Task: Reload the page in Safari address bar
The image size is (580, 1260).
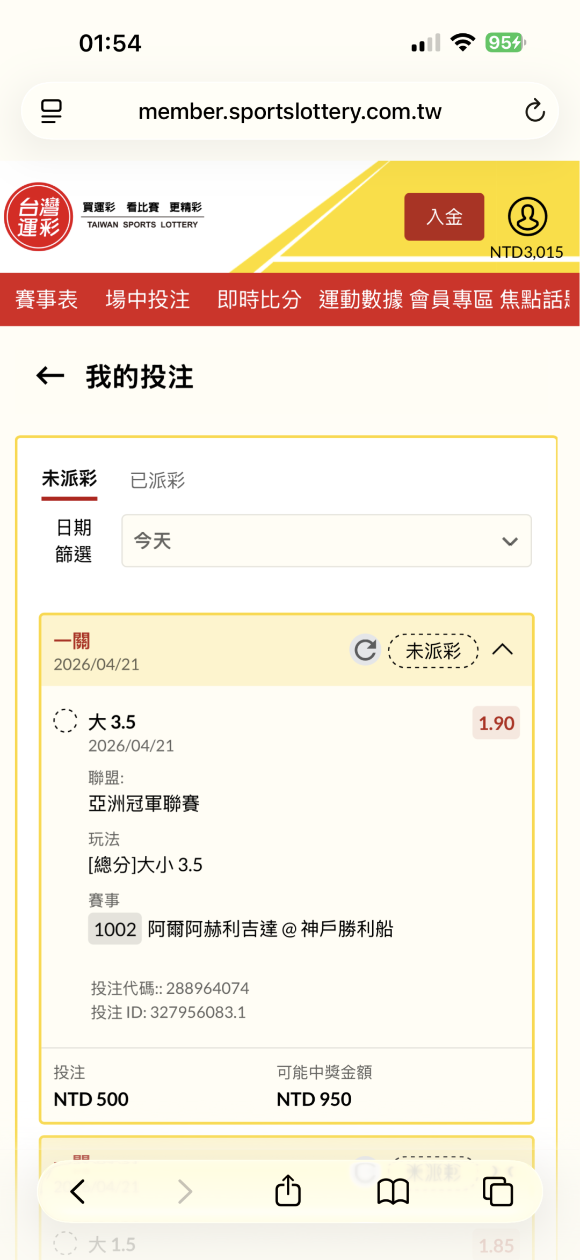Action: (x=534, y=111)
